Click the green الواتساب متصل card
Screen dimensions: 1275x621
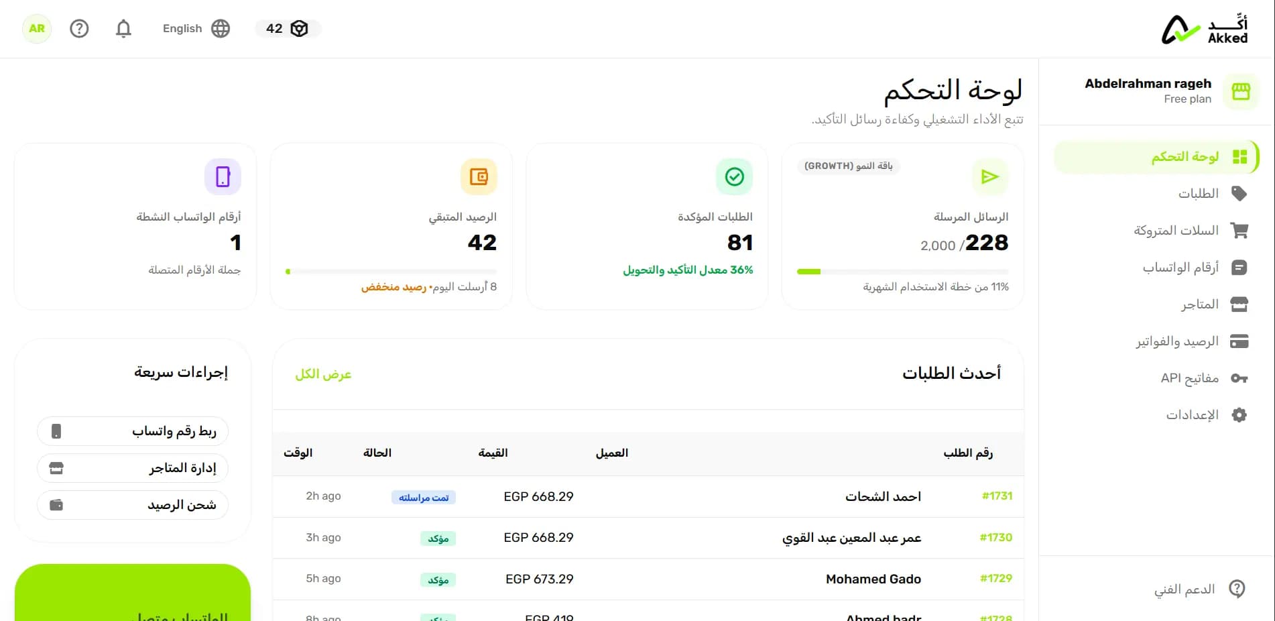[133, 593]
